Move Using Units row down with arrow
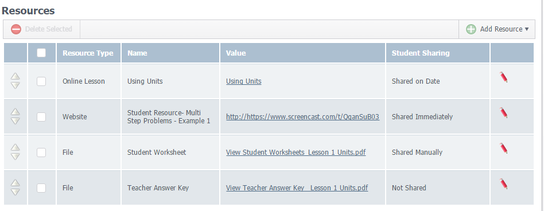The image size is (544, 211). (x=15, y=85)
